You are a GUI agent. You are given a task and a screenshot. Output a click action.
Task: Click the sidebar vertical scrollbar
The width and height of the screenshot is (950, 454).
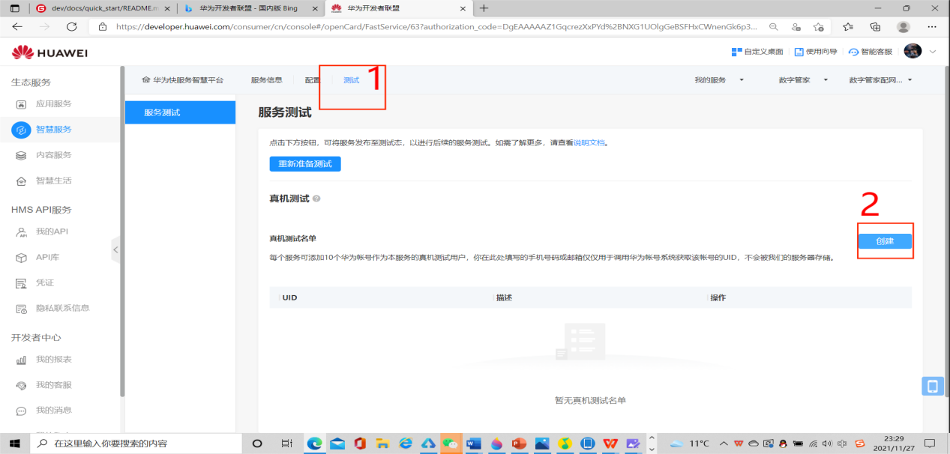tap(122, 232)
